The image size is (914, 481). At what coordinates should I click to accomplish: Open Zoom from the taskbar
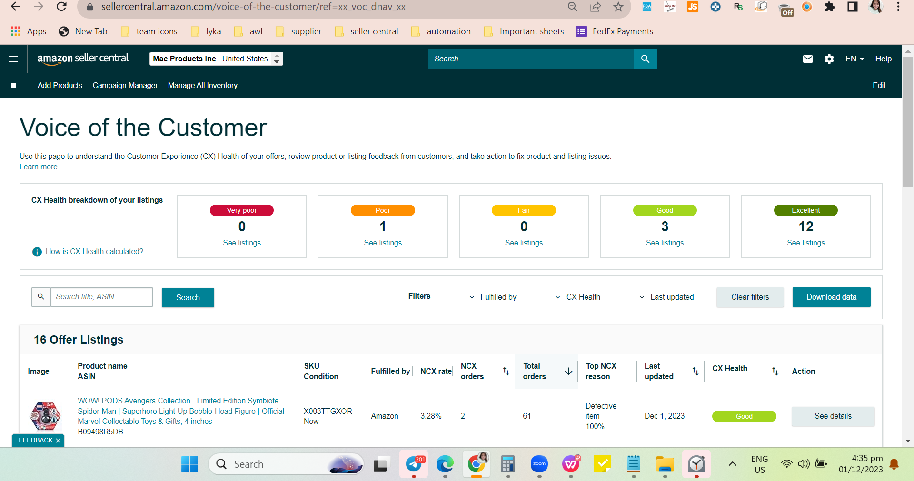click(x=539, y=464)
